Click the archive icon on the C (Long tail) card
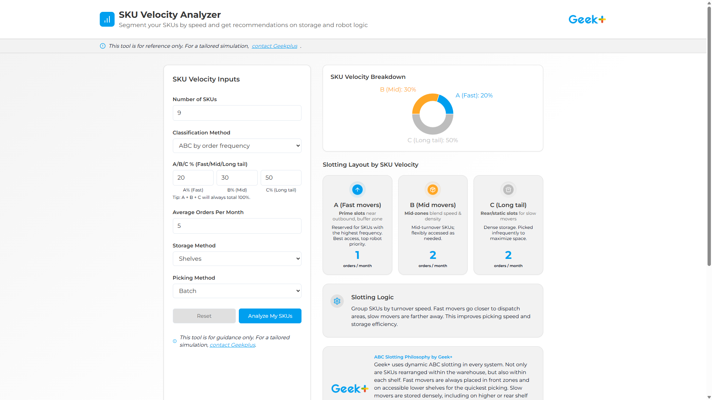Image resolution: width=712 pixels, height=400 pixels. click(x=508, y=189)
